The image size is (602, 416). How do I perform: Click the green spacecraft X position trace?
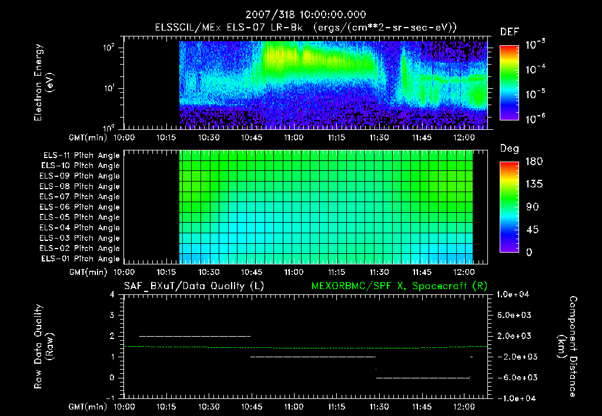click(x=306, y=347)
